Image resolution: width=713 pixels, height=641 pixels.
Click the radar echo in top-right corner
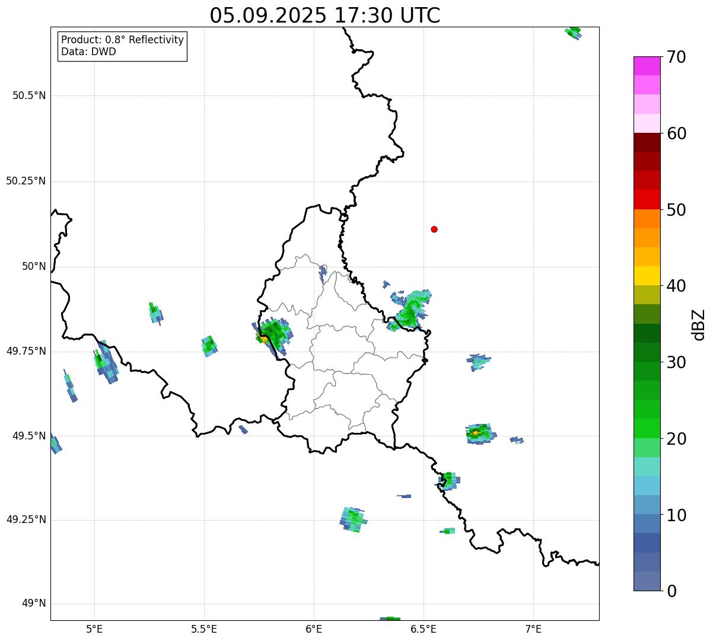click(573, 32)
